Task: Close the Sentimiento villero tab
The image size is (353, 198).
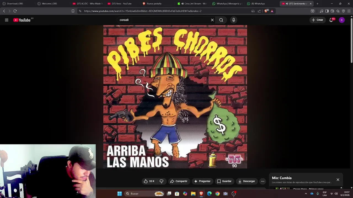Action: 311,4
